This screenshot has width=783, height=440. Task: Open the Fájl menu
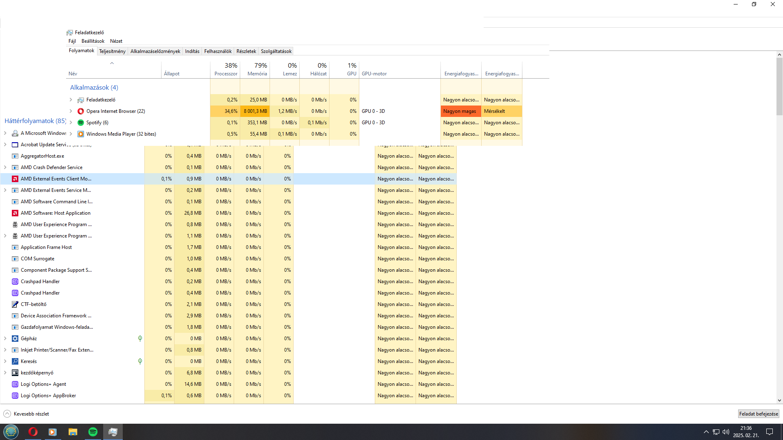(72, 41)
